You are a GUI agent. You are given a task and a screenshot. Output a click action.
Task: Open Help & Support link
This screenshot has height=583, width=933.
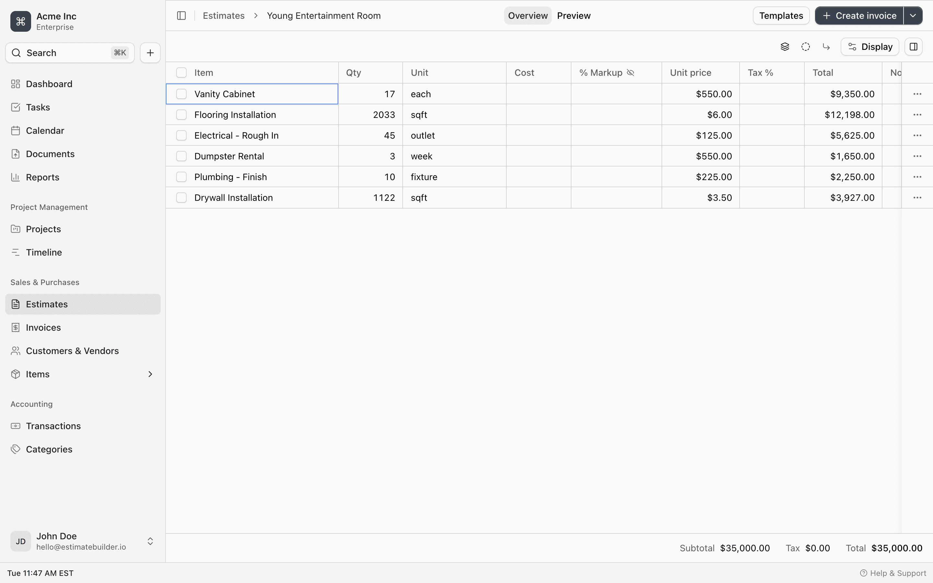894,573
